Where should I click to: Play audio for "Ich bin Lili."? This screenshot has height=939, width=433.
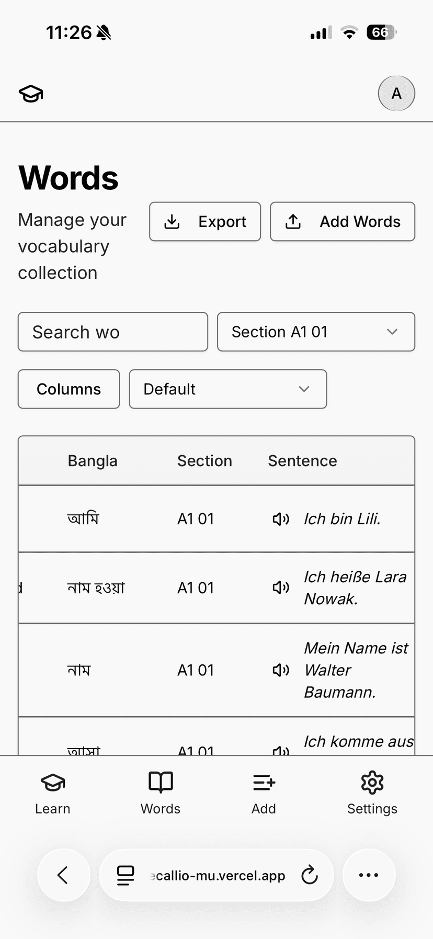(281, 519)
